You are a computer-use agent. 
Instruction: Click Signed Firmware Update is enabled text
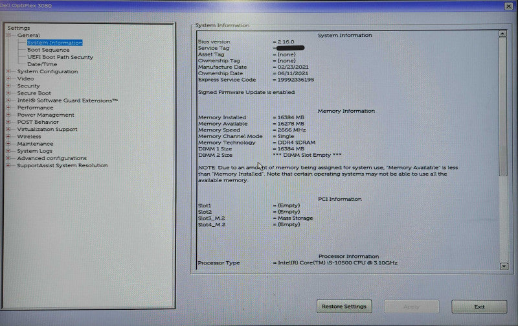click(247, 92)
